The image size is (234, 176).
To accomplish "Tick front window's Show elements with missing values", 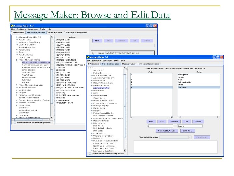I will [x=90, y=154].
